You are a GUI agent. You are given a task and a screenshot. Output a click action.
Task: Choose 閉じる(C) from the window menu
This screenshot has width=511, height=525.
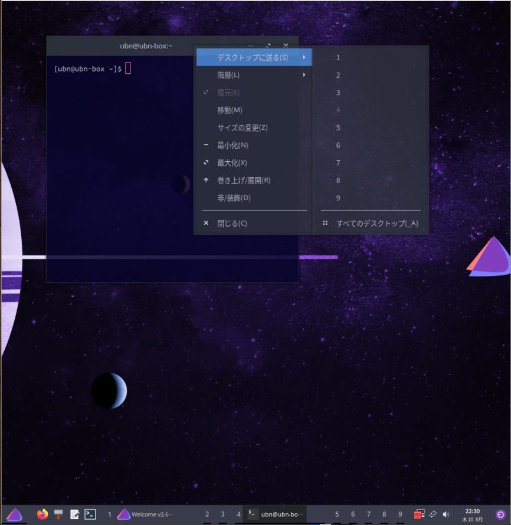click(x=254, y=223)
